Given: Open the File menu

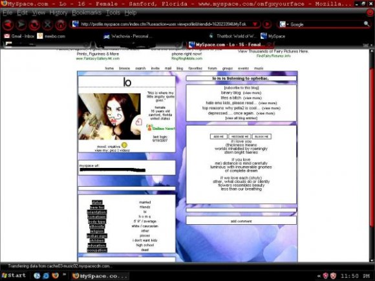Looking at the screenshot, I should 8,13.
